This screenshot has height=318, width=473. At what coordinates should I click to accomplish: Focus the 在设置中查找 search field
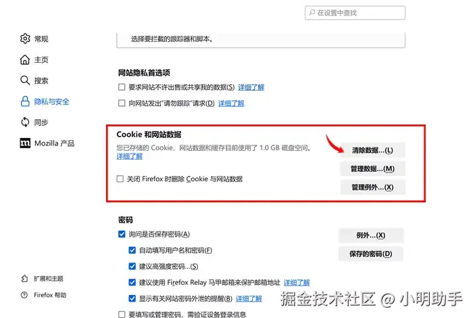(x=355, y=13)
